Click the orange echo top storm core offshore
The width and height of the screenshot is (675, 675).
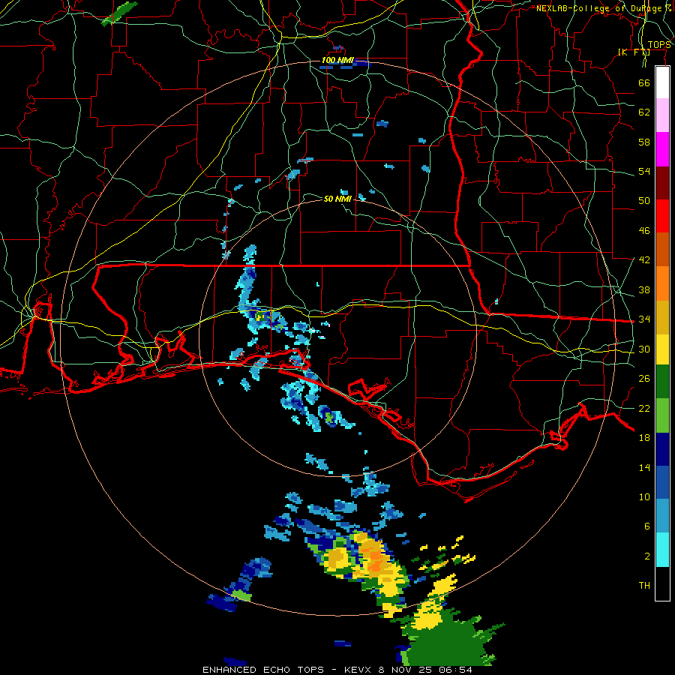point(374,557)
